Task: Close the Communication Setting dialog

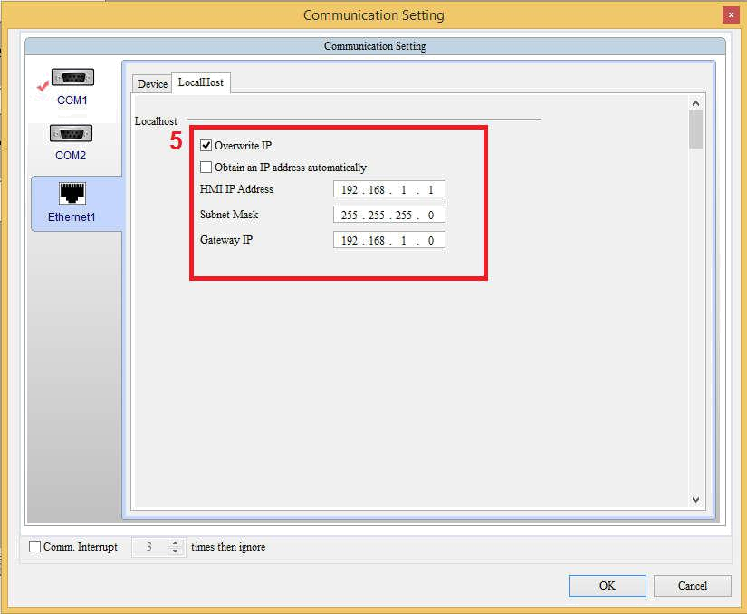Action: click(733, 14)
